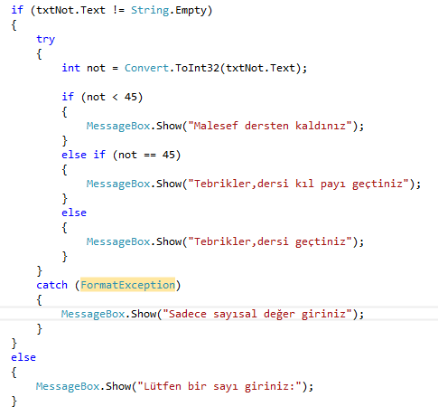Click 'int' type keyword
The width and height of the screenshot is (438, 416).
(70, 68)
